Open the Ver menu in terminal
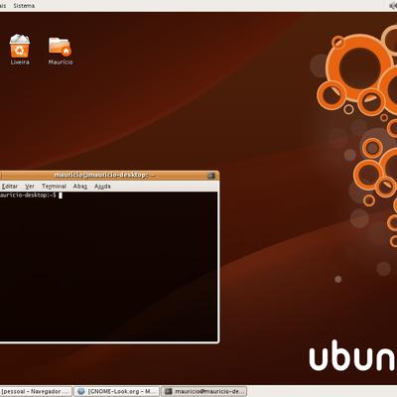The image size is (397, 397). point(30,187)
